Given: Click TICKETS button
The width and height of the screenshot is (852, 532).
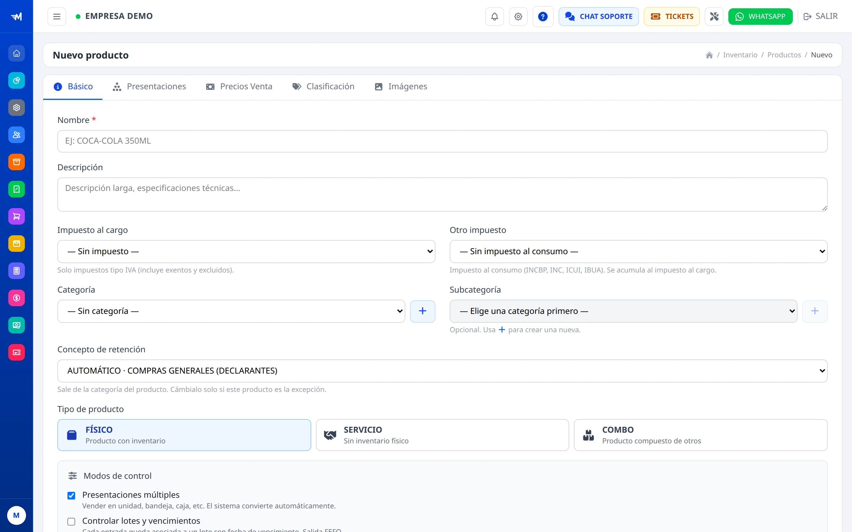Looking at the screenshot, I should tap(672, 17).
